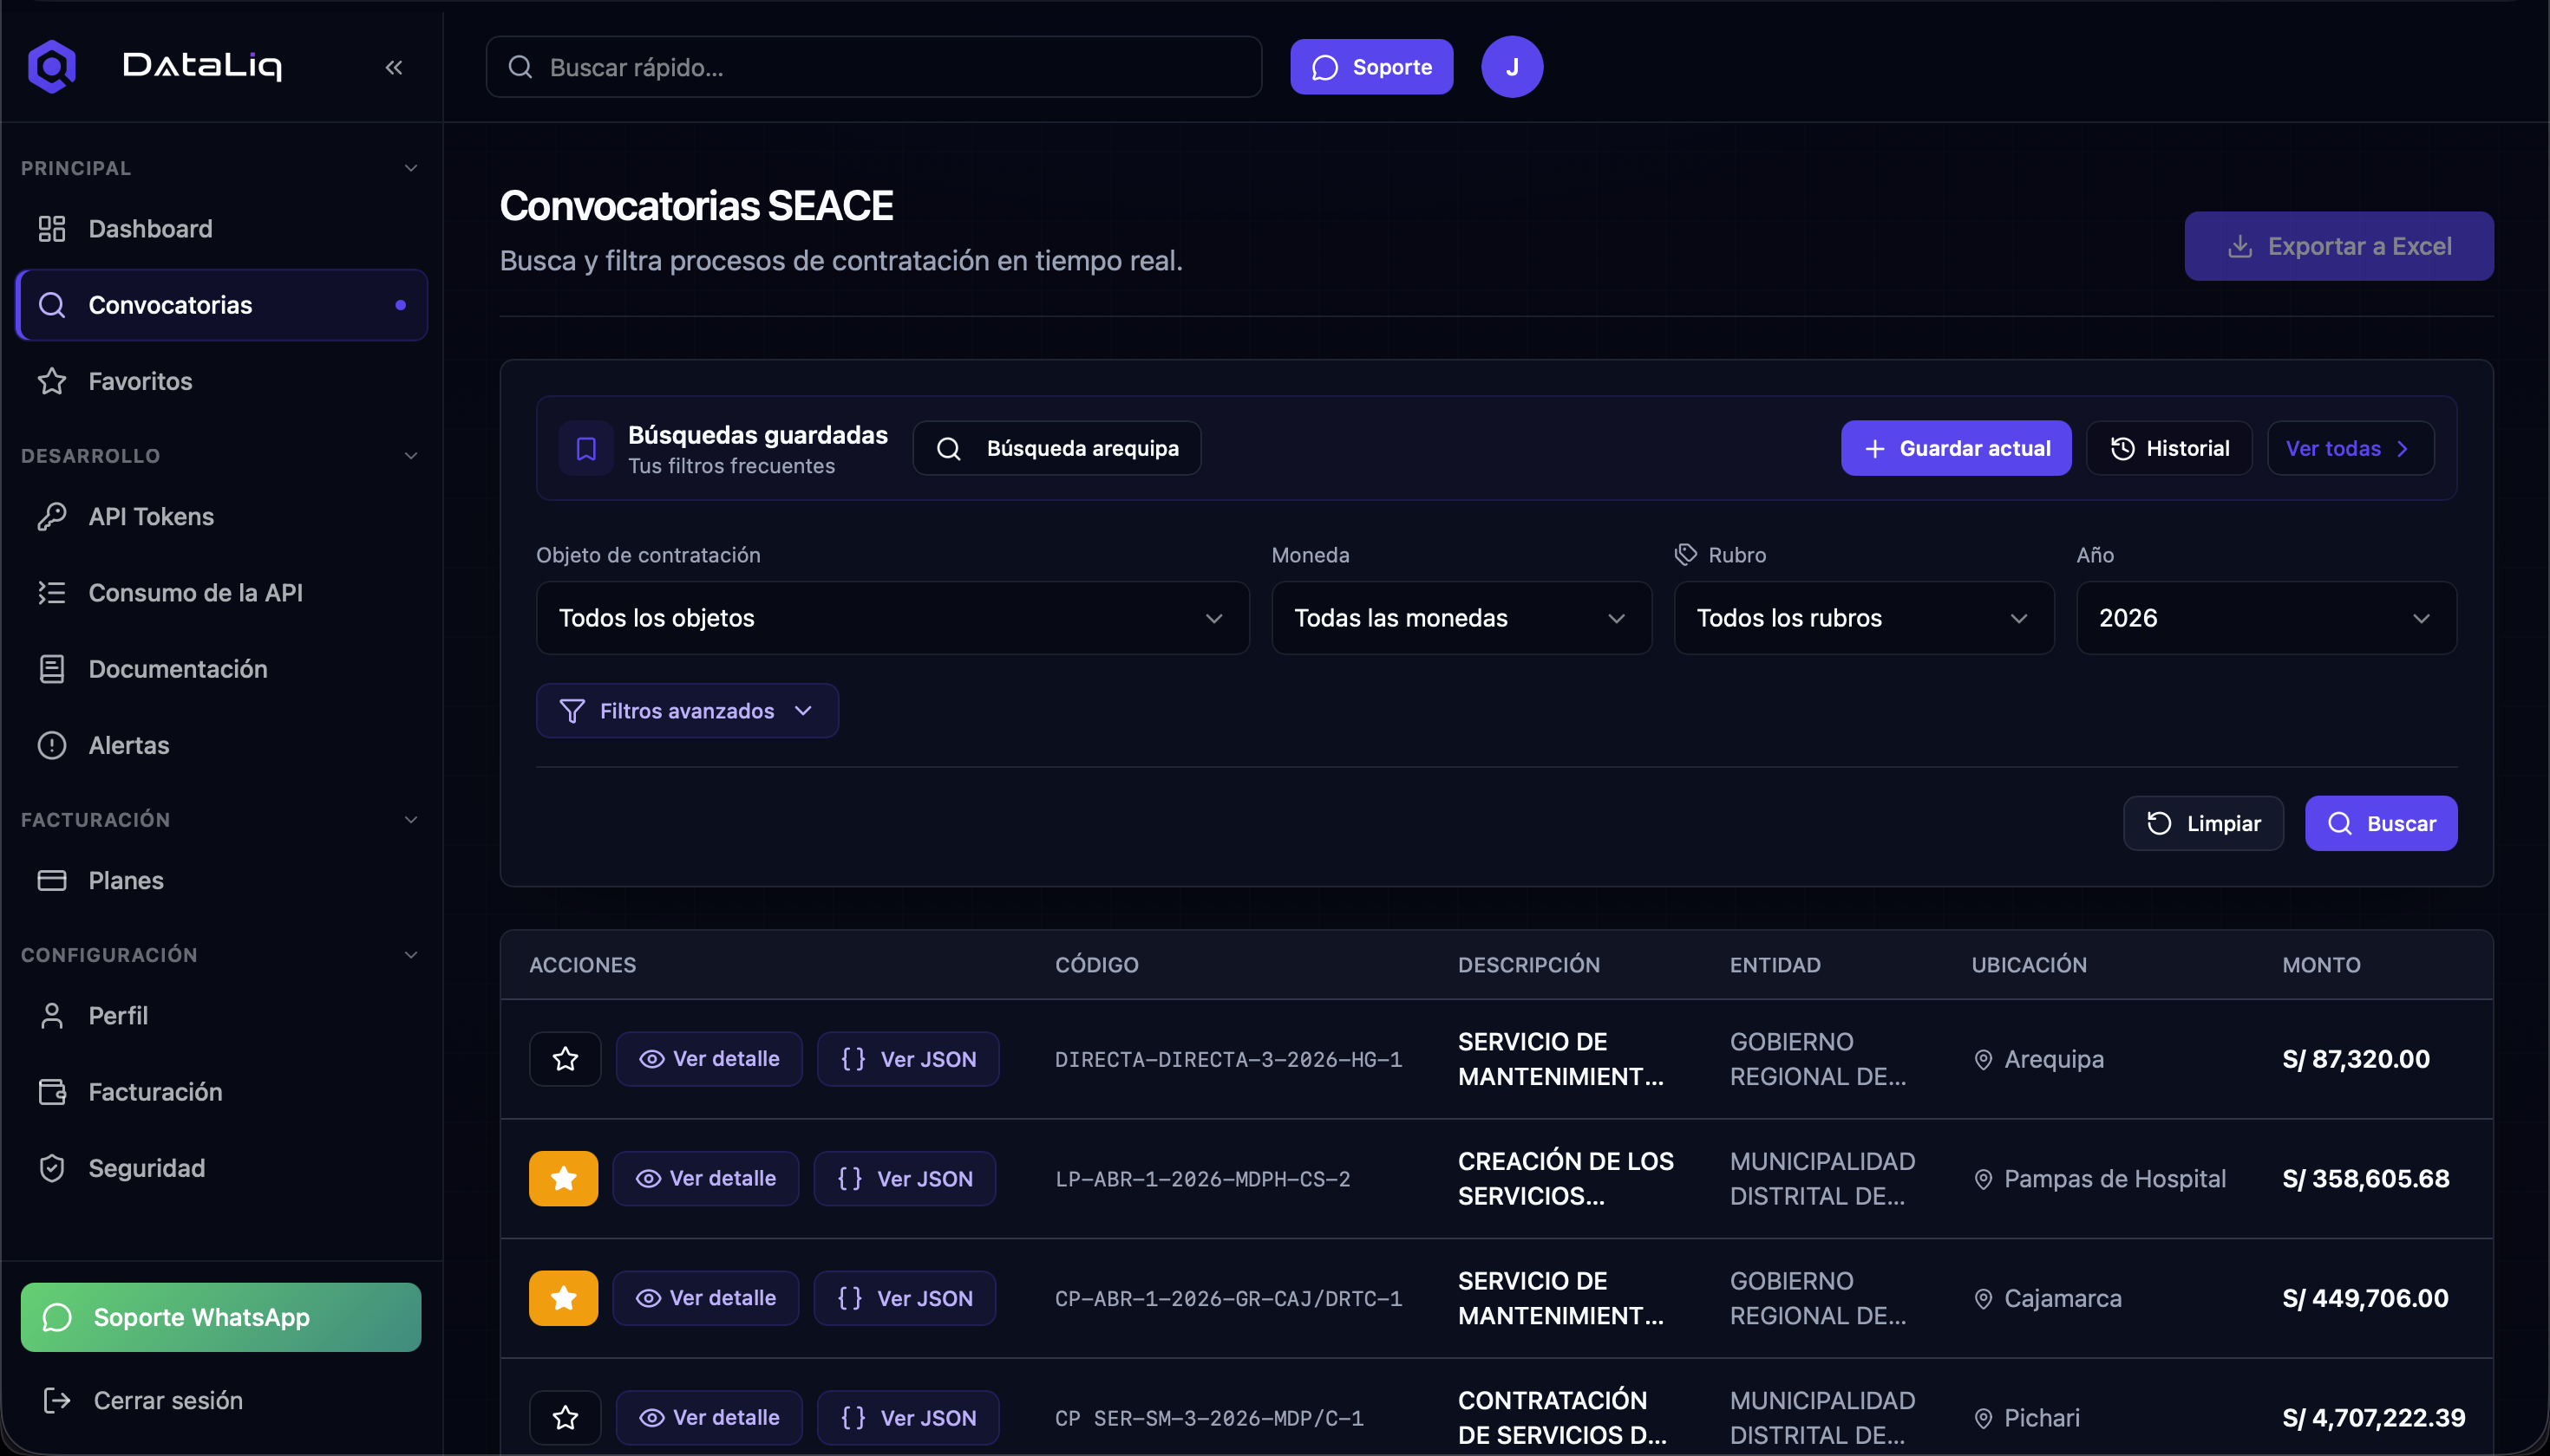Click the location pin beside Pampas de Hospital

coord(1983,1179)
